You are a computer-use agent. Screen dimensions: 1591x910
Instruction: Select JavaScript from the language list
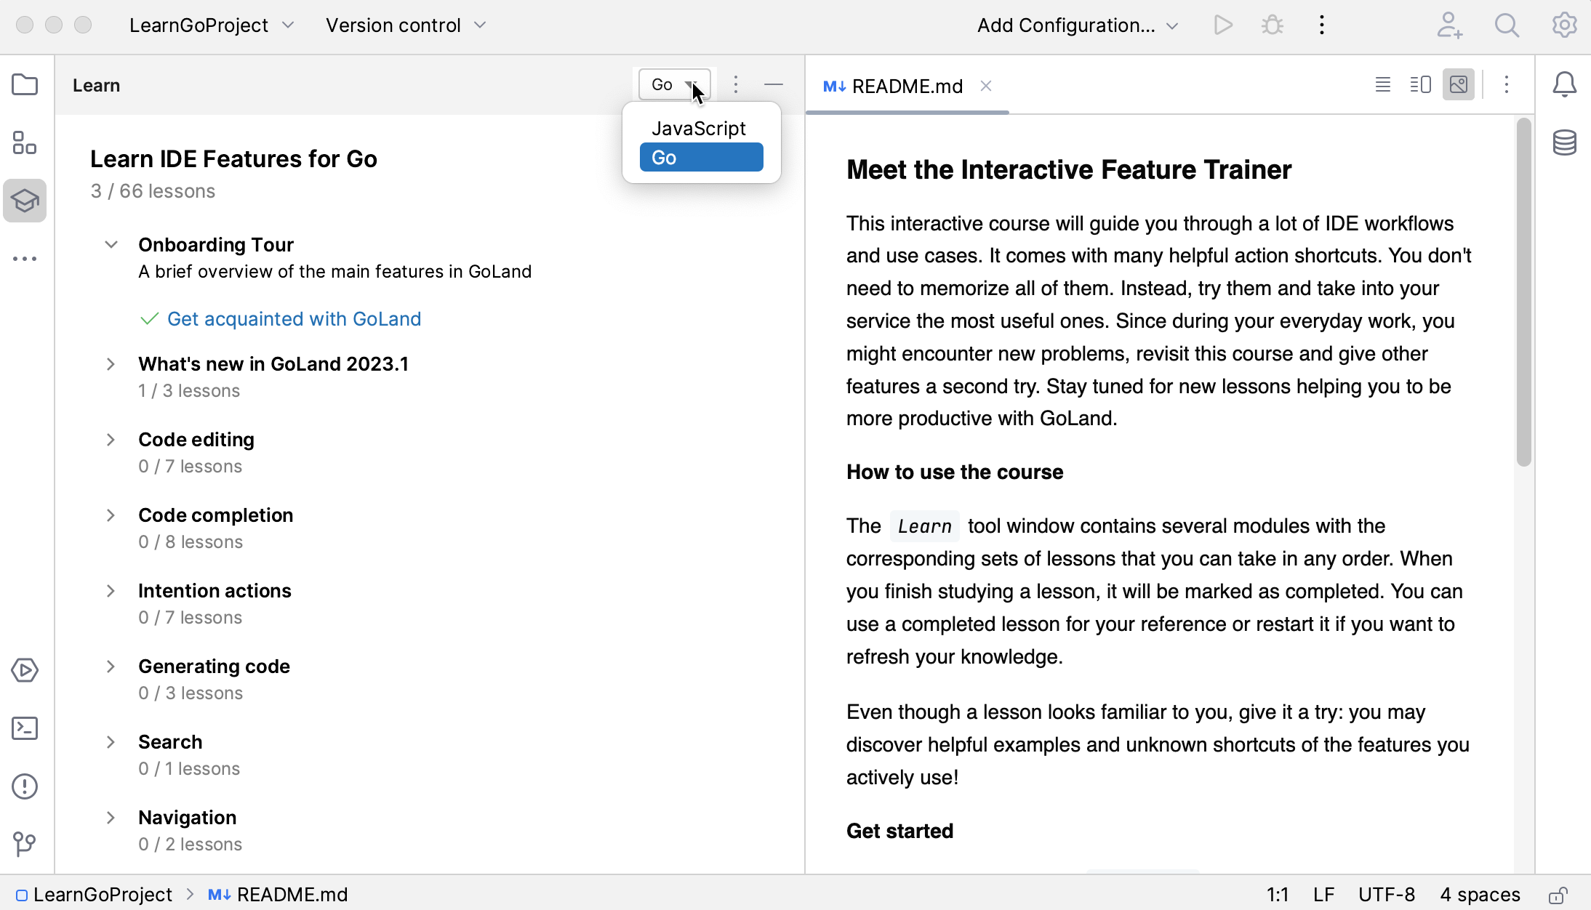point(699,129)
